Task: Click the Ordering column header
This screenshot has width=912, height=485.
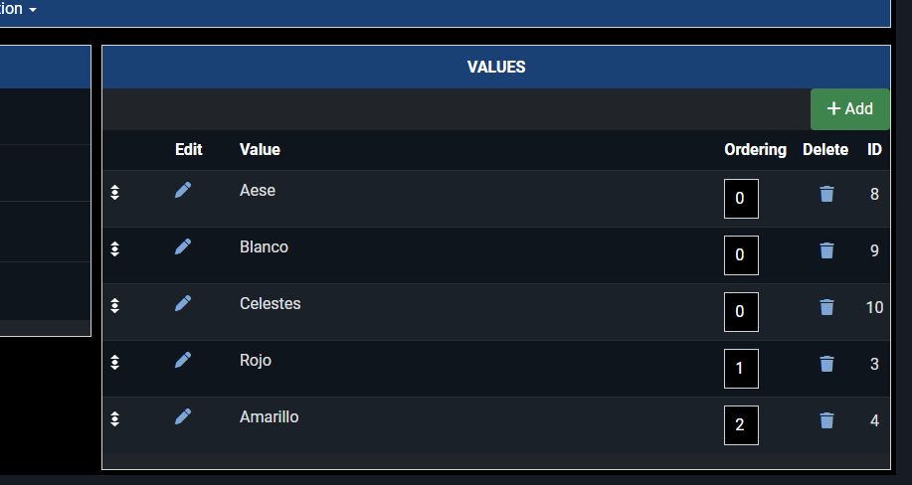Action: [x=755, y=150]
